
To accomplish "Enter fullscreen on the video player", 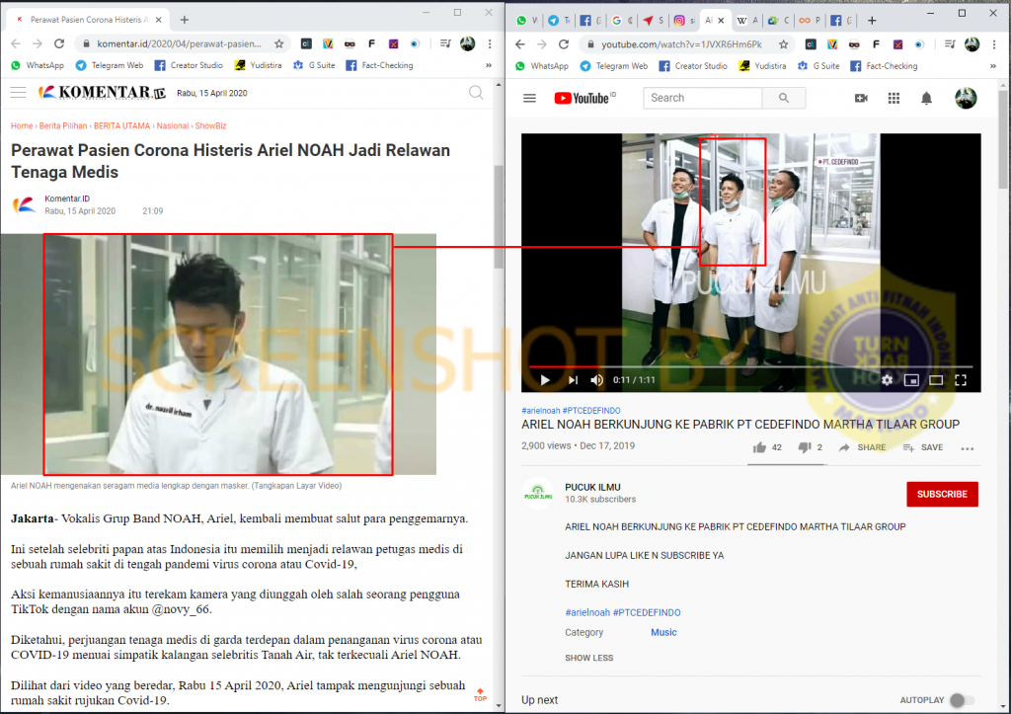I will [x=961, y=380].
